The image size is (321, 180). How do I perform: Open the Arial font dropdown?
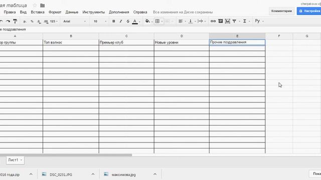(74, 21)
